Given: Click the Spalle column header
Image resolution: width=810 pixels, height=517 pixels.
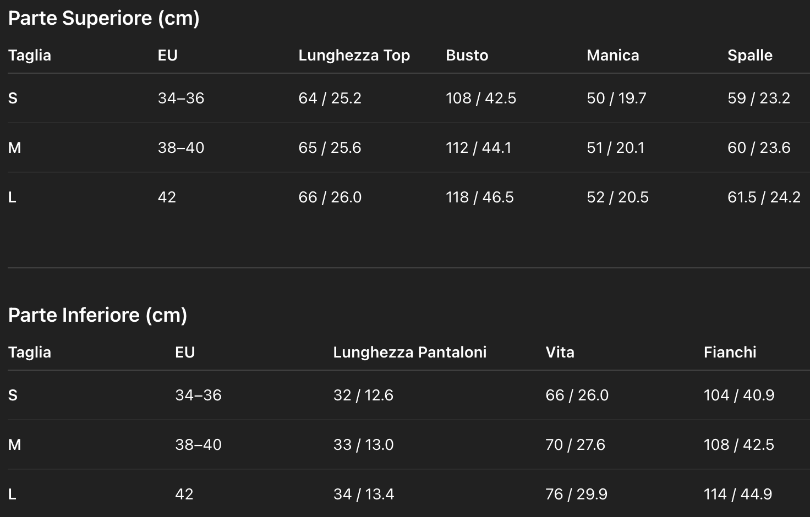Looking at the screenshot, I should pyautogui.click(x=749, y=56).
